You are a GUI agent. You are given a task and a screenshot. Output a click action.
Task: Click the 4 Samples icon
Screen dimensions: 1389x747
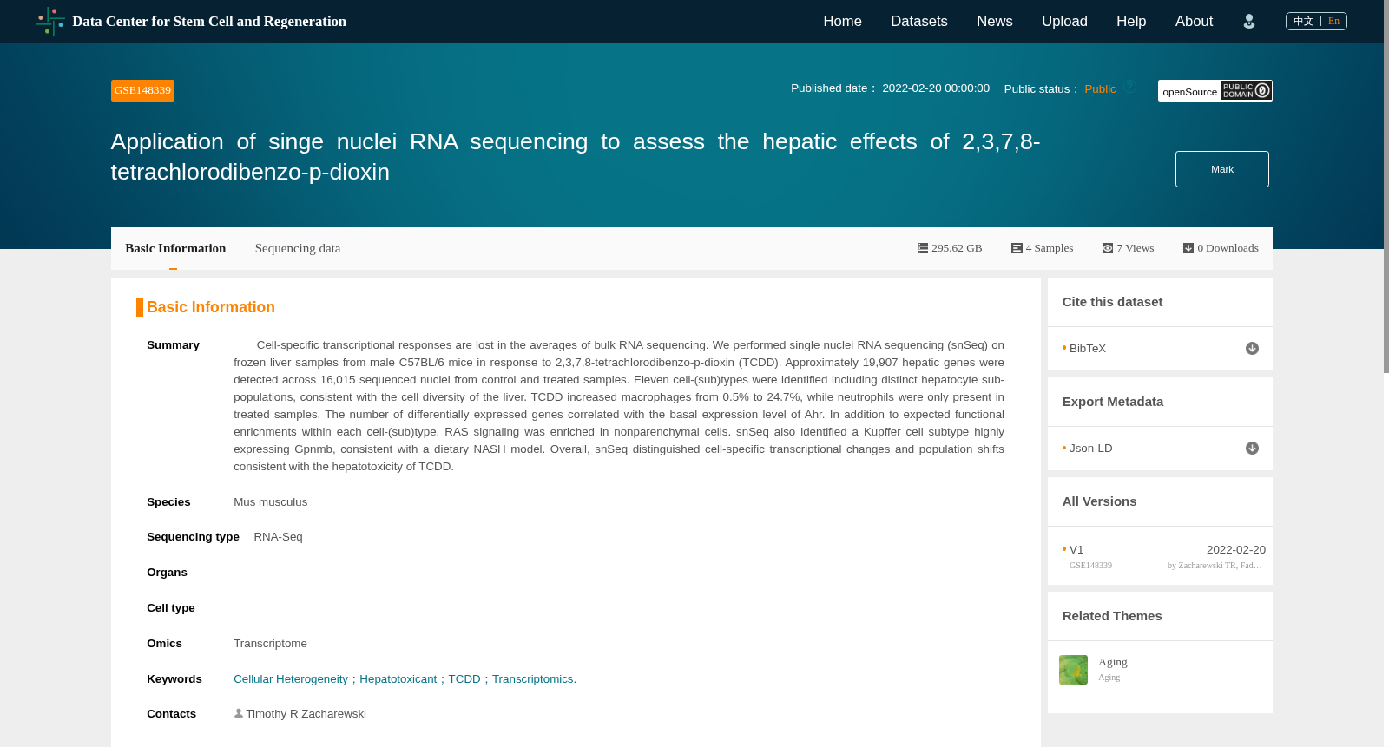pyautogui.click(x=1017, y=248)
